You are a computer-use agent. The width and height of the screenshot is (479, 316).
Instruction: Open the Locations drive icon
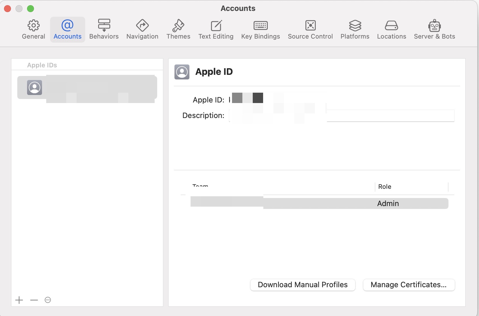pyautogui.click(x=391, y=25)
